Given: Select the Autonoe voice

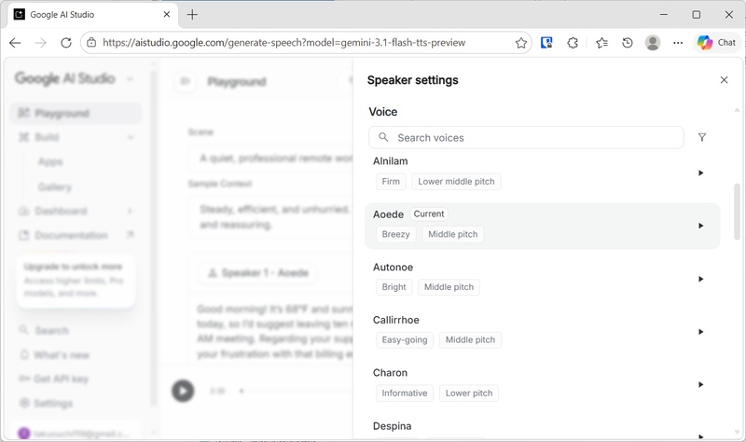Looking at the screenshot, I should coord(543,279).
